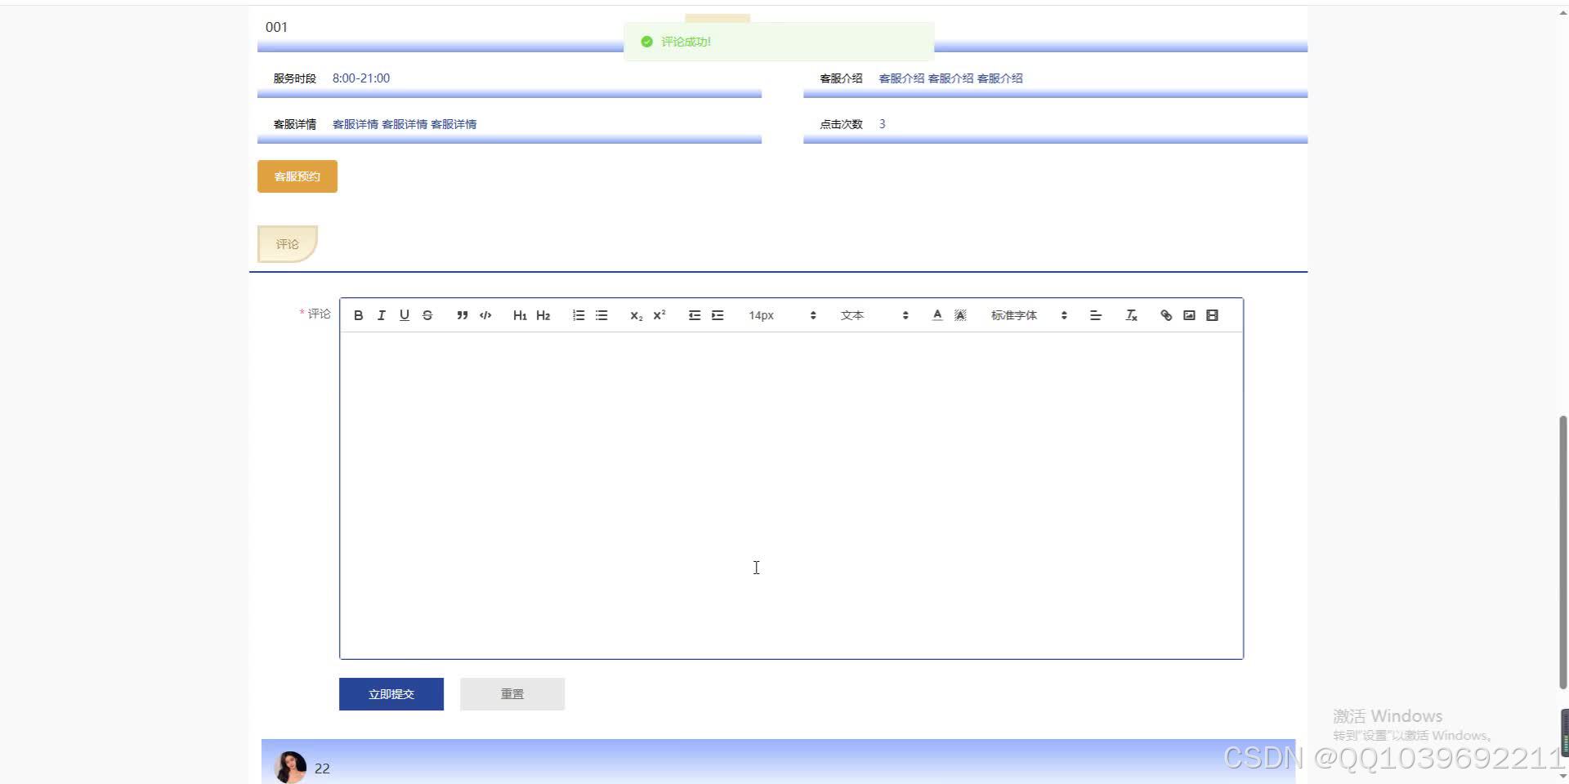Toggle bold formatting in editor toolbar
The image size is (1569, 784).
(x=358, y=315)
